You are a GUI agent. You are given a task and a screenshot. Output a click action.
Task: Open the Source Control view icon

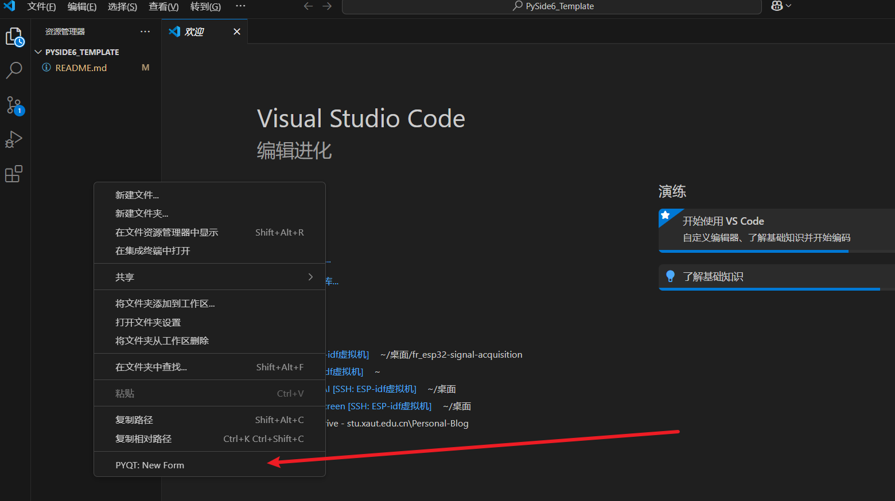14,105
